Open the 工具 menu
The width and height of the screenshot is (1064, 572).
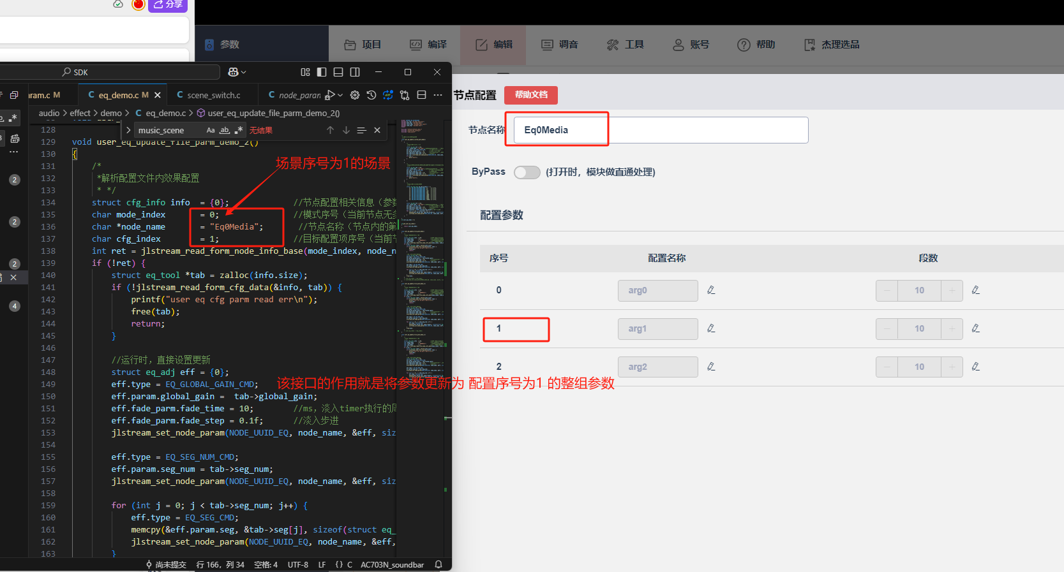click(x=626, y=45)
